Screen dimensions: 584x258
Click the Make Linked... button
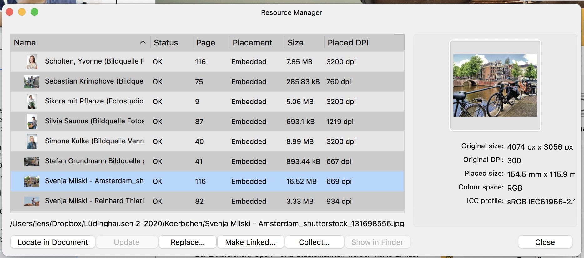250,242
